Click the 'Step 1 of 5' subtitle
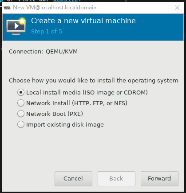 [47, 32]
